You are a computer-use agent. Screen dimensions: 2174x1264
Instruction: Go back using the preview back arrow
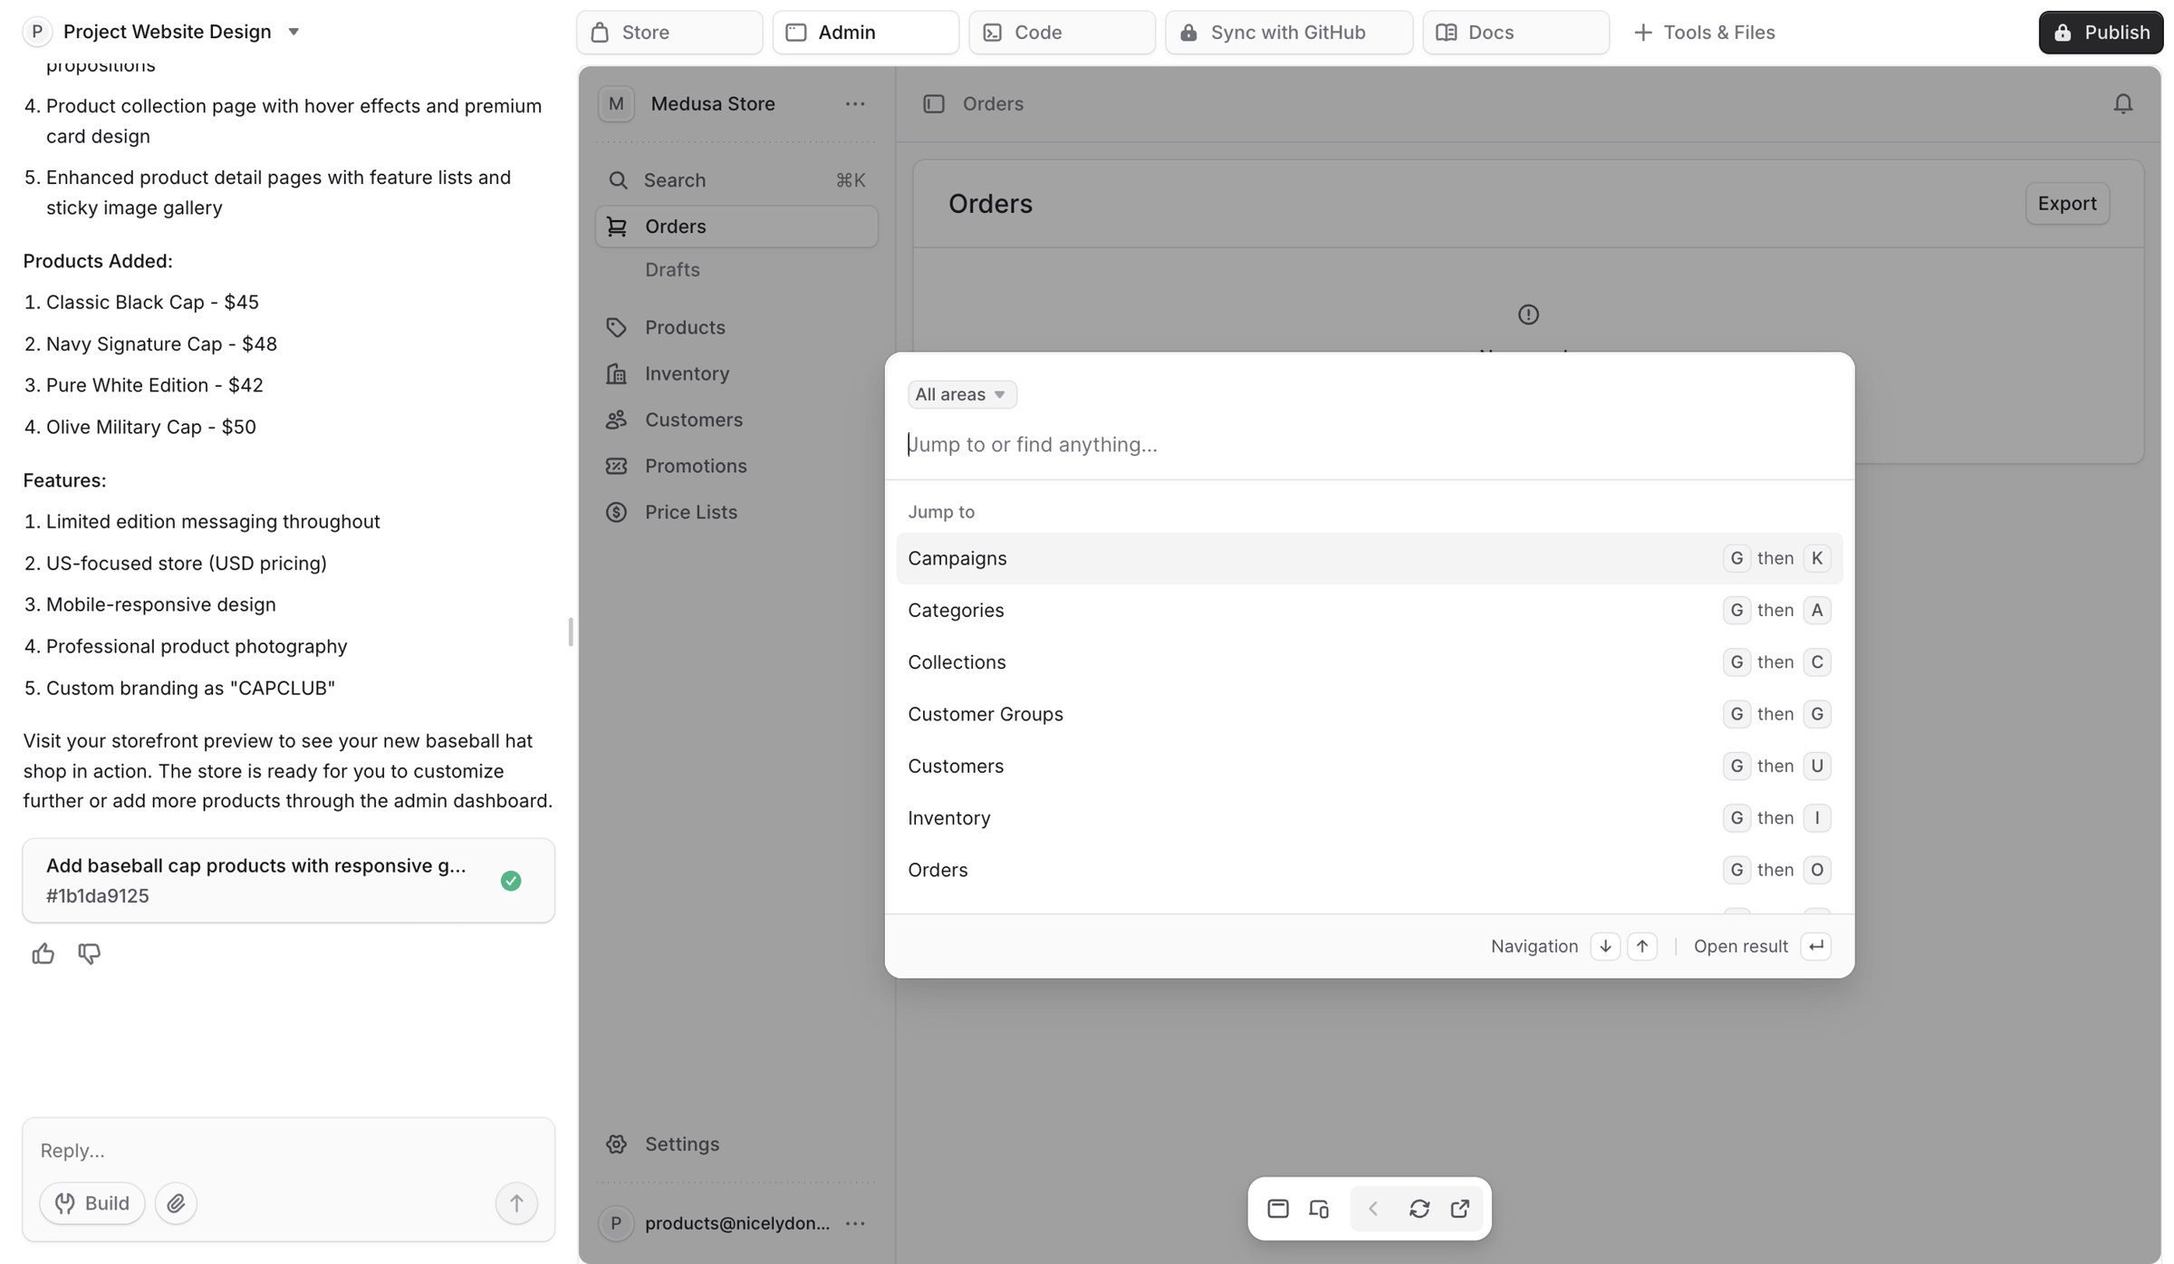[1373, 1209]
